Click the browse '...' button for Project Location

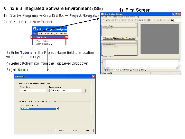point(84,91)
